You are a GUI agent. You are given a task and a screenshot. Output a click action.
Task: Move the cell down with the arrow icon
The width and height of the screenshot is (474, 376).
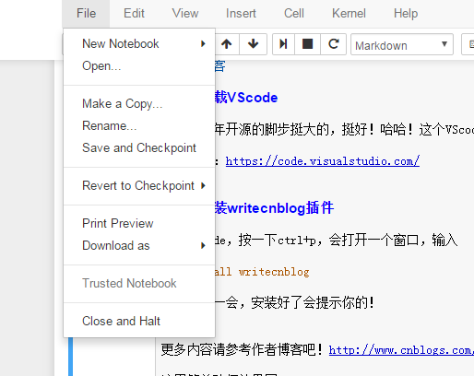pyautogui.click(x=253, y=44)
